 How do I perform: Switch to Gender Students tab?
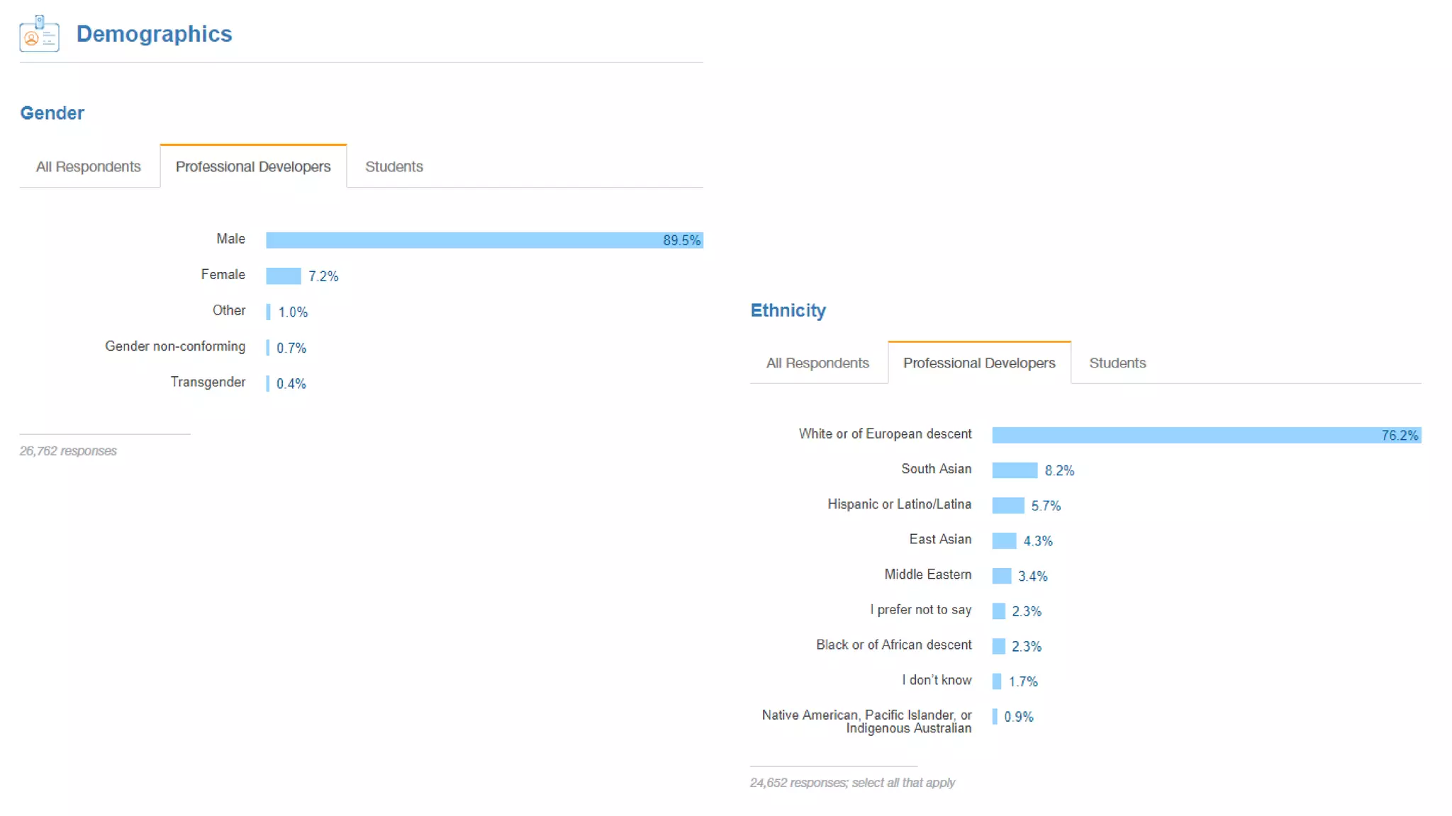point(394,166)
